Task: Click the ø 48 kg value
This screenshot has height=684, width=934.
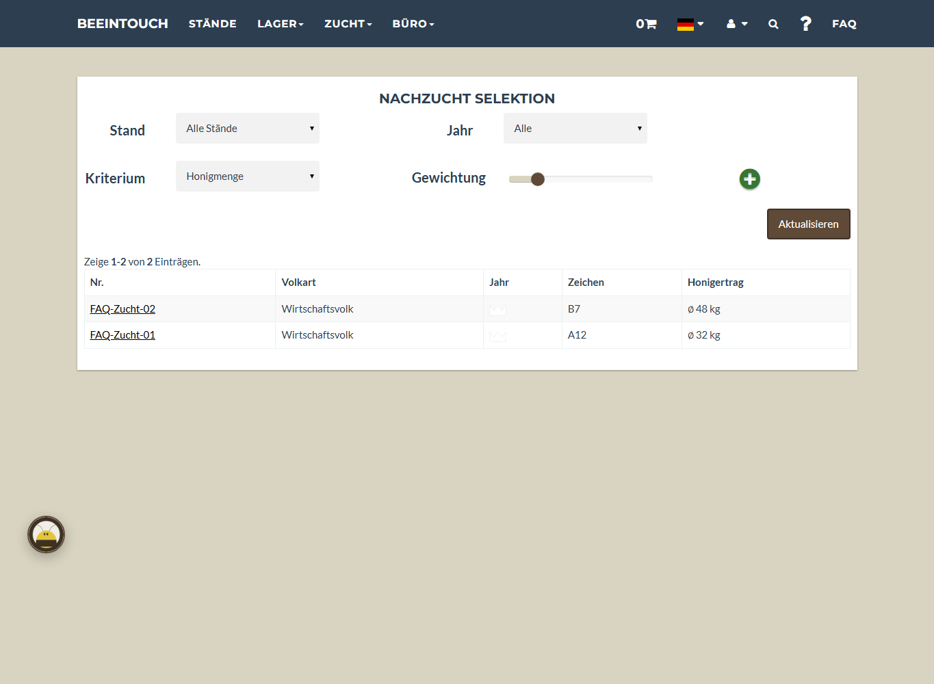Action: tap(704, 309)
